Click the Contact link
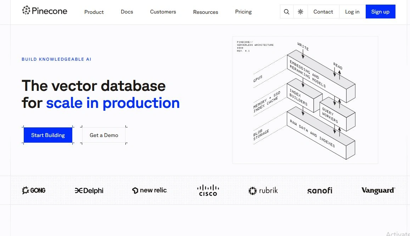 323,12
